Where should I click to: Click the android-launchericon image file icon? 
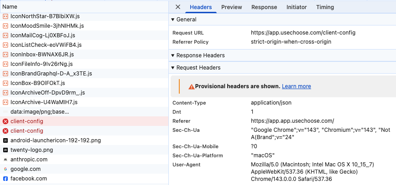5,140
